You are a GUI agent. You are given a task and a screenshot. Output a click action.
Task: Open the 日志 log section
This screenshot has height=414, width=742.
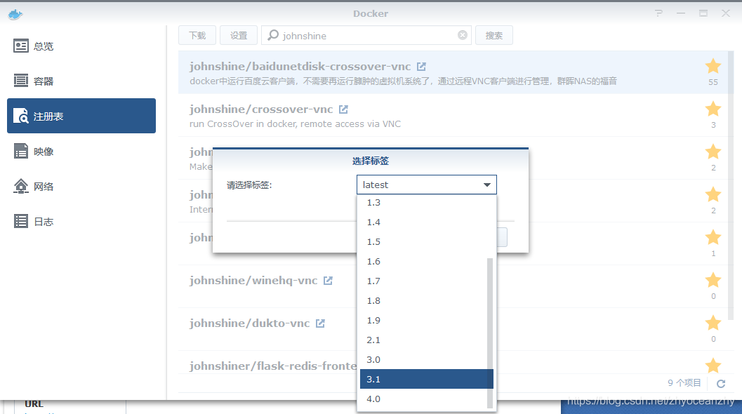pos(81,222)
